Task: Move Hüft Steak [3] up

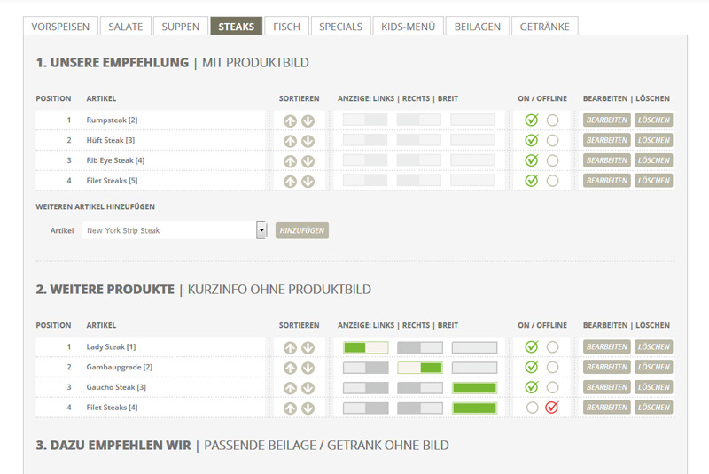Action: [x=290, y=141]
